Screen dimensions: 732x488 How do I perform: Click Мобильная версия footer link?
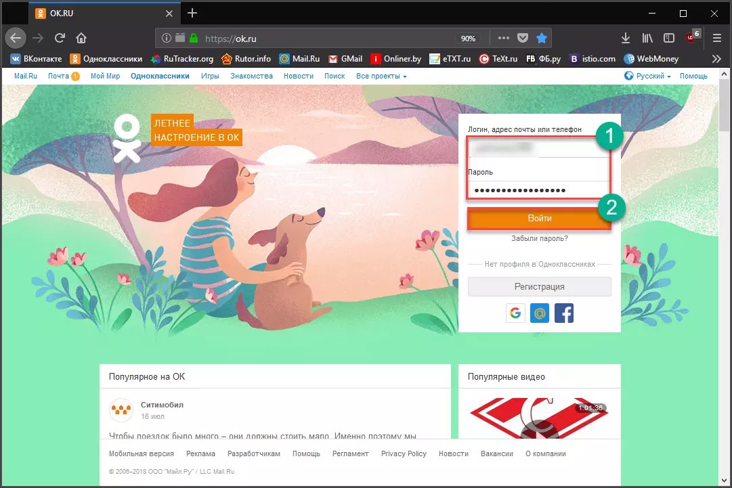(142, 453)
